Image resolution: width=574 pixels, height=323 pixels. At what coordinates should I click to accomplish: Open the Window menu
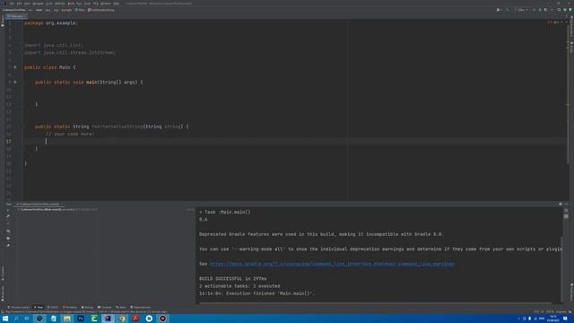(x=106, y=4)
